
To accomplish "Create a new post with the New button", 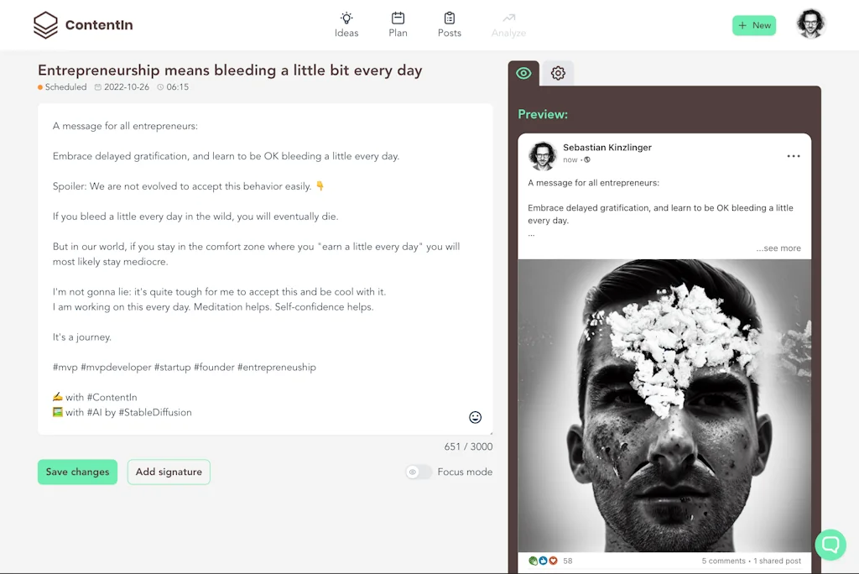I will [x=753, y=25].
